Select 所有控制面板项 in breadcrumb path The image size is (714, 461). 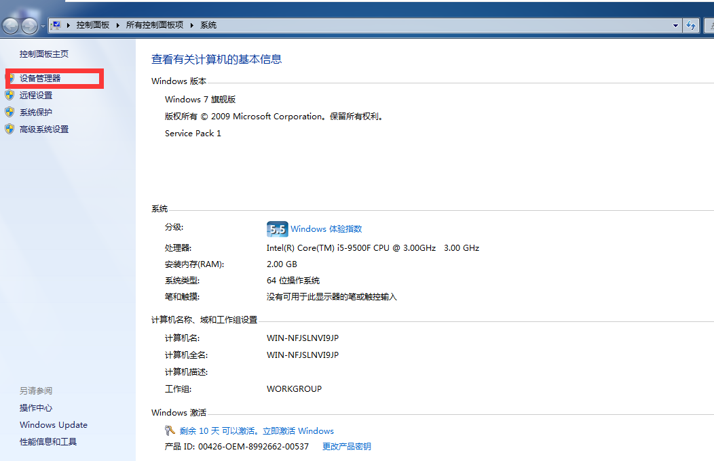(155, 25)
